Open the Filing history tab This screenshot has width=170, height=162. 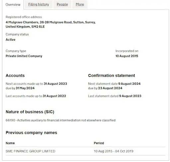pyautogui.click(x=39, y=4)
